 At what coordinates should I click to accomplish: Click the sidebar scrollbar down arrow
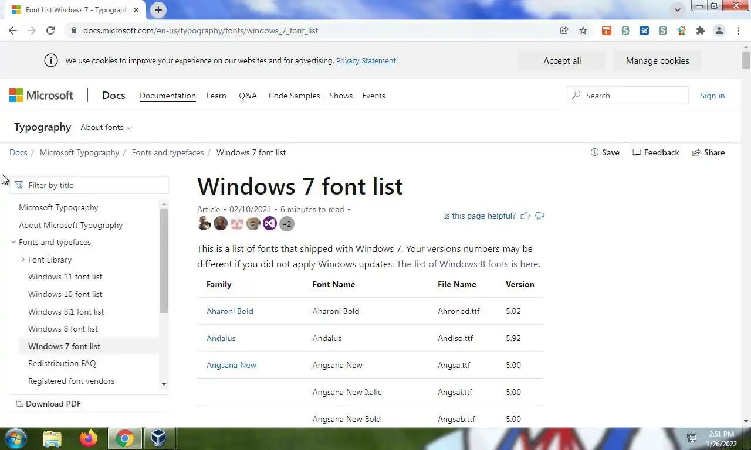(164, 384)
